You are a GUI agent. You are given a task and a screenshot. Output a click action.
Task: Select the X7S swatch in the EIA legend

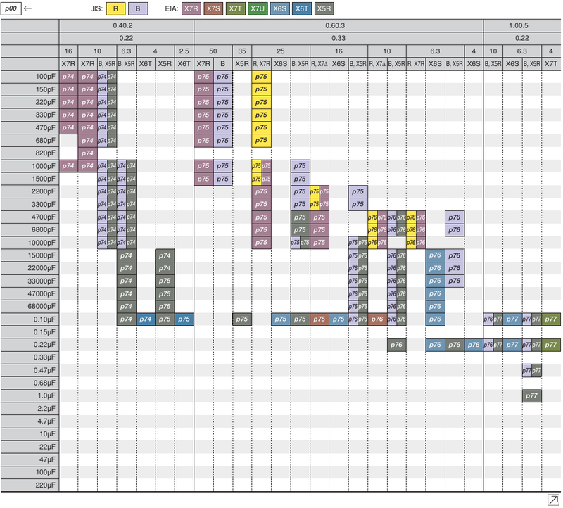tap(213, 8)
